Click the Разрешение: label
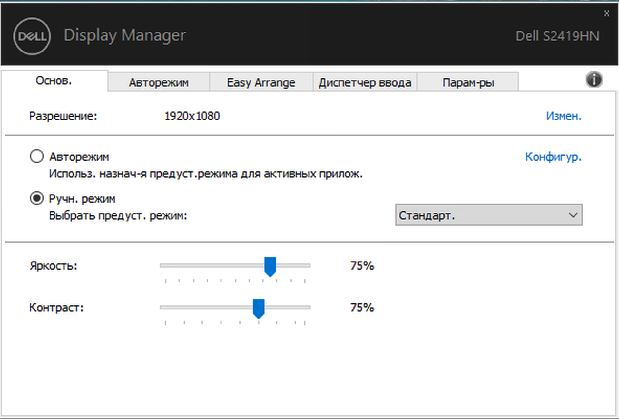 click(63, 116)
